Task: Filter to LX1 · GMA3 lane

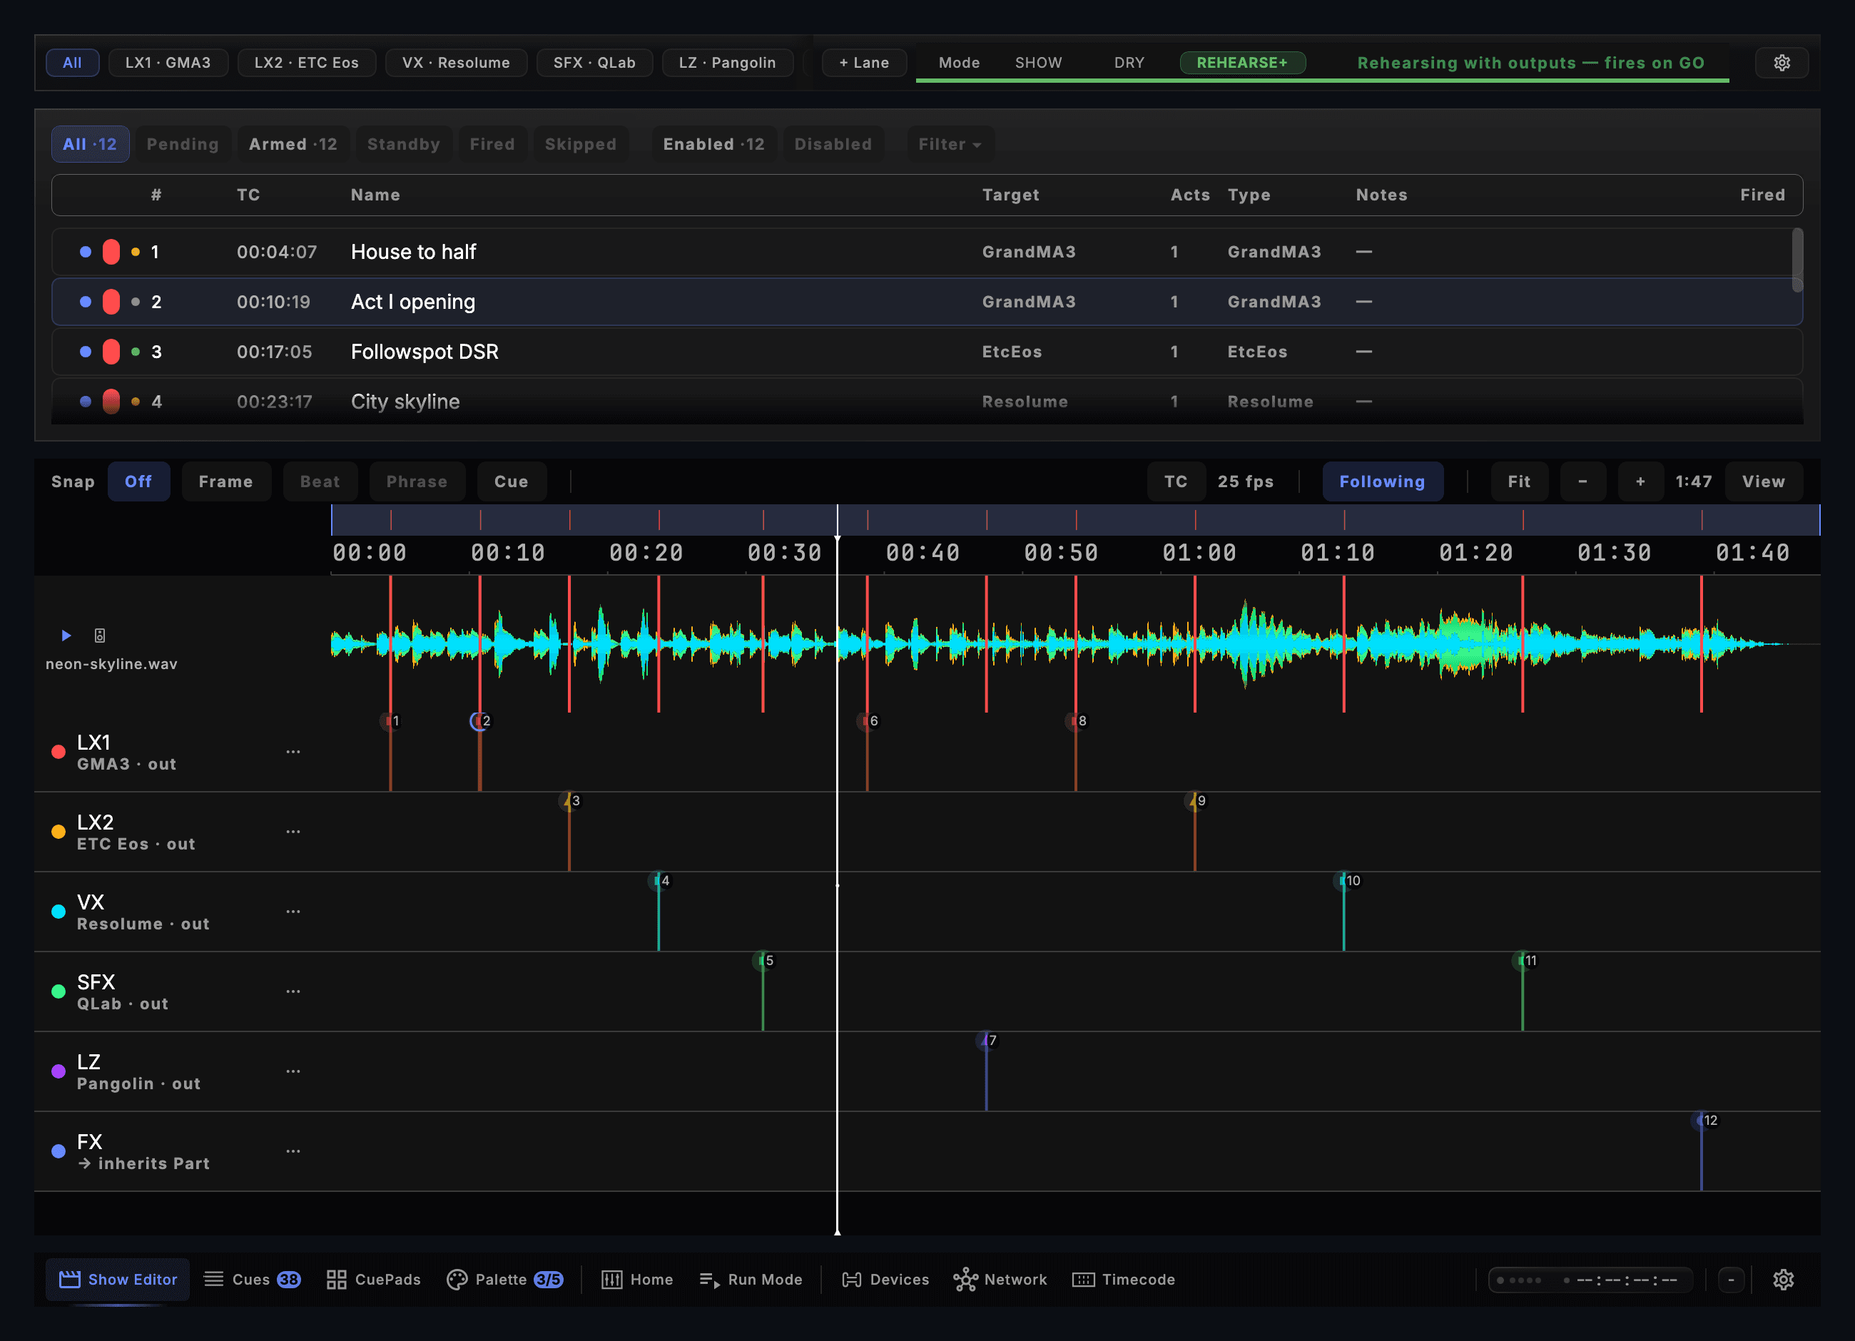Action: (168, 63)
